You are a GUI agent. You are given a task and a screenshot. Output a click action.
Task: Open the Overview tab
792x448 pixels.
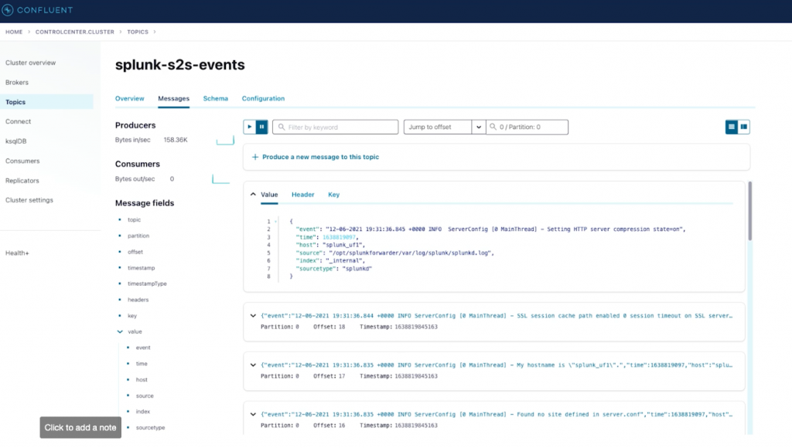(x=129, y=98)
